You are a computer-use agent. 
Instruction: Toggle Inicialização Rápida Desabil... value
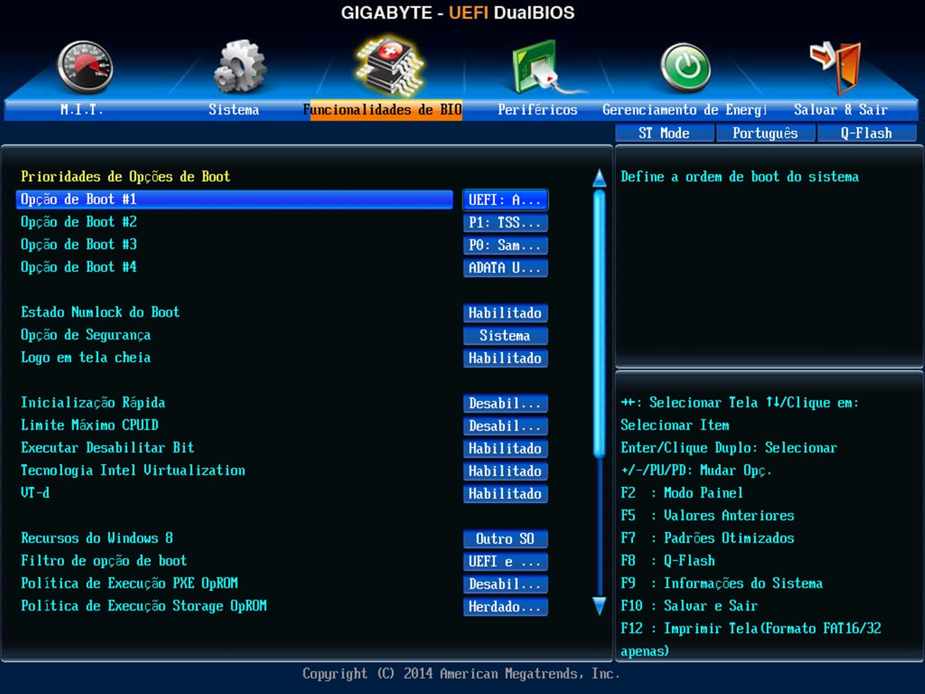click(x=505, y=403)
